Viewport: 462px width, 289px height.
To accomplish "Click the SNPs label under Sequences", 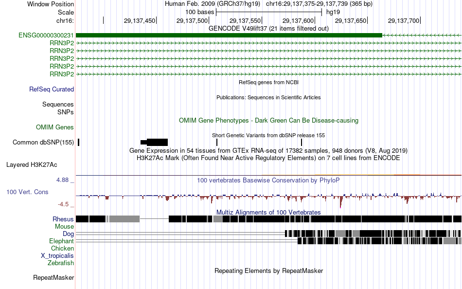I will [66, 112].
